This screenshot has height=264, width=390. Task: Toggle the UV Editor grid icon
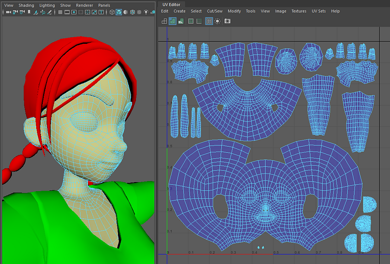point(209,21)
